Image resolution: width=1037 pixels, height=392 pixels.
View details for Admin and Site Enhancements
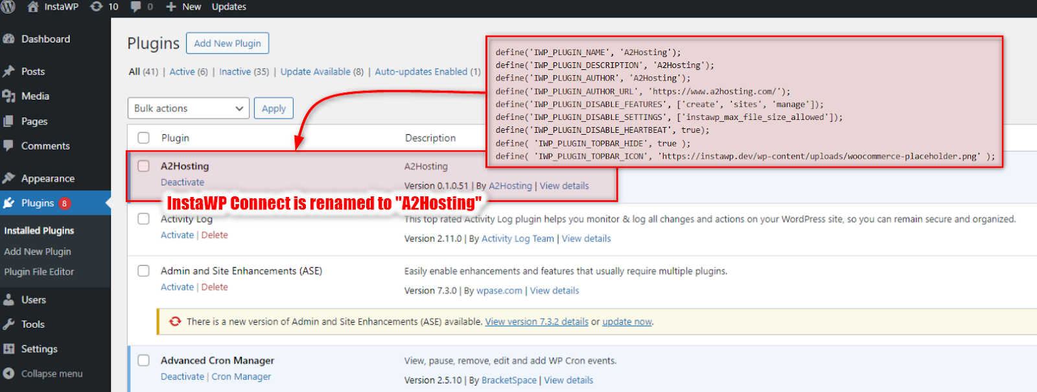(x=555, y=291)
